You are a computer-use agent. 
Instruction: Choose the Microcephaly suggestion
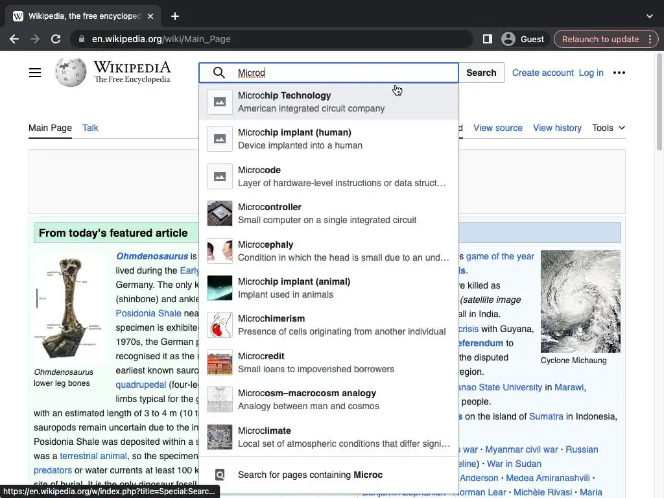click(x=329, y=251)
